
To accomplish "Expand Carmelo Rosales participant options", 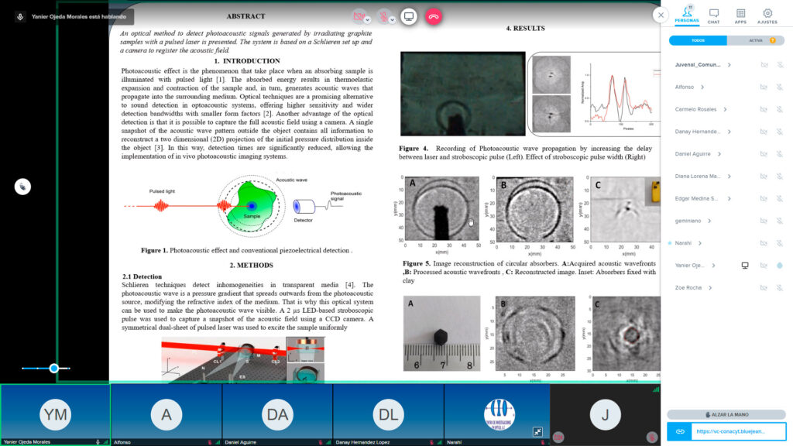I will tap(723, 110).
